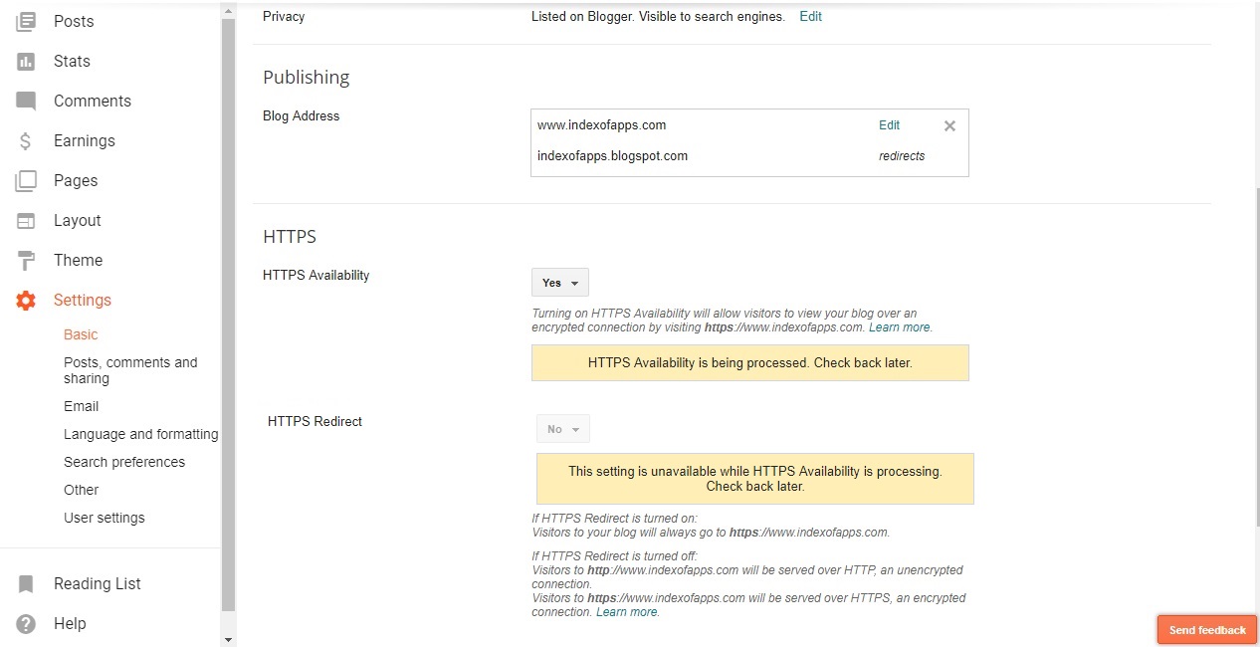
Task: Open the Posts section
Action: pyautogui.click(x=74, y=21)
